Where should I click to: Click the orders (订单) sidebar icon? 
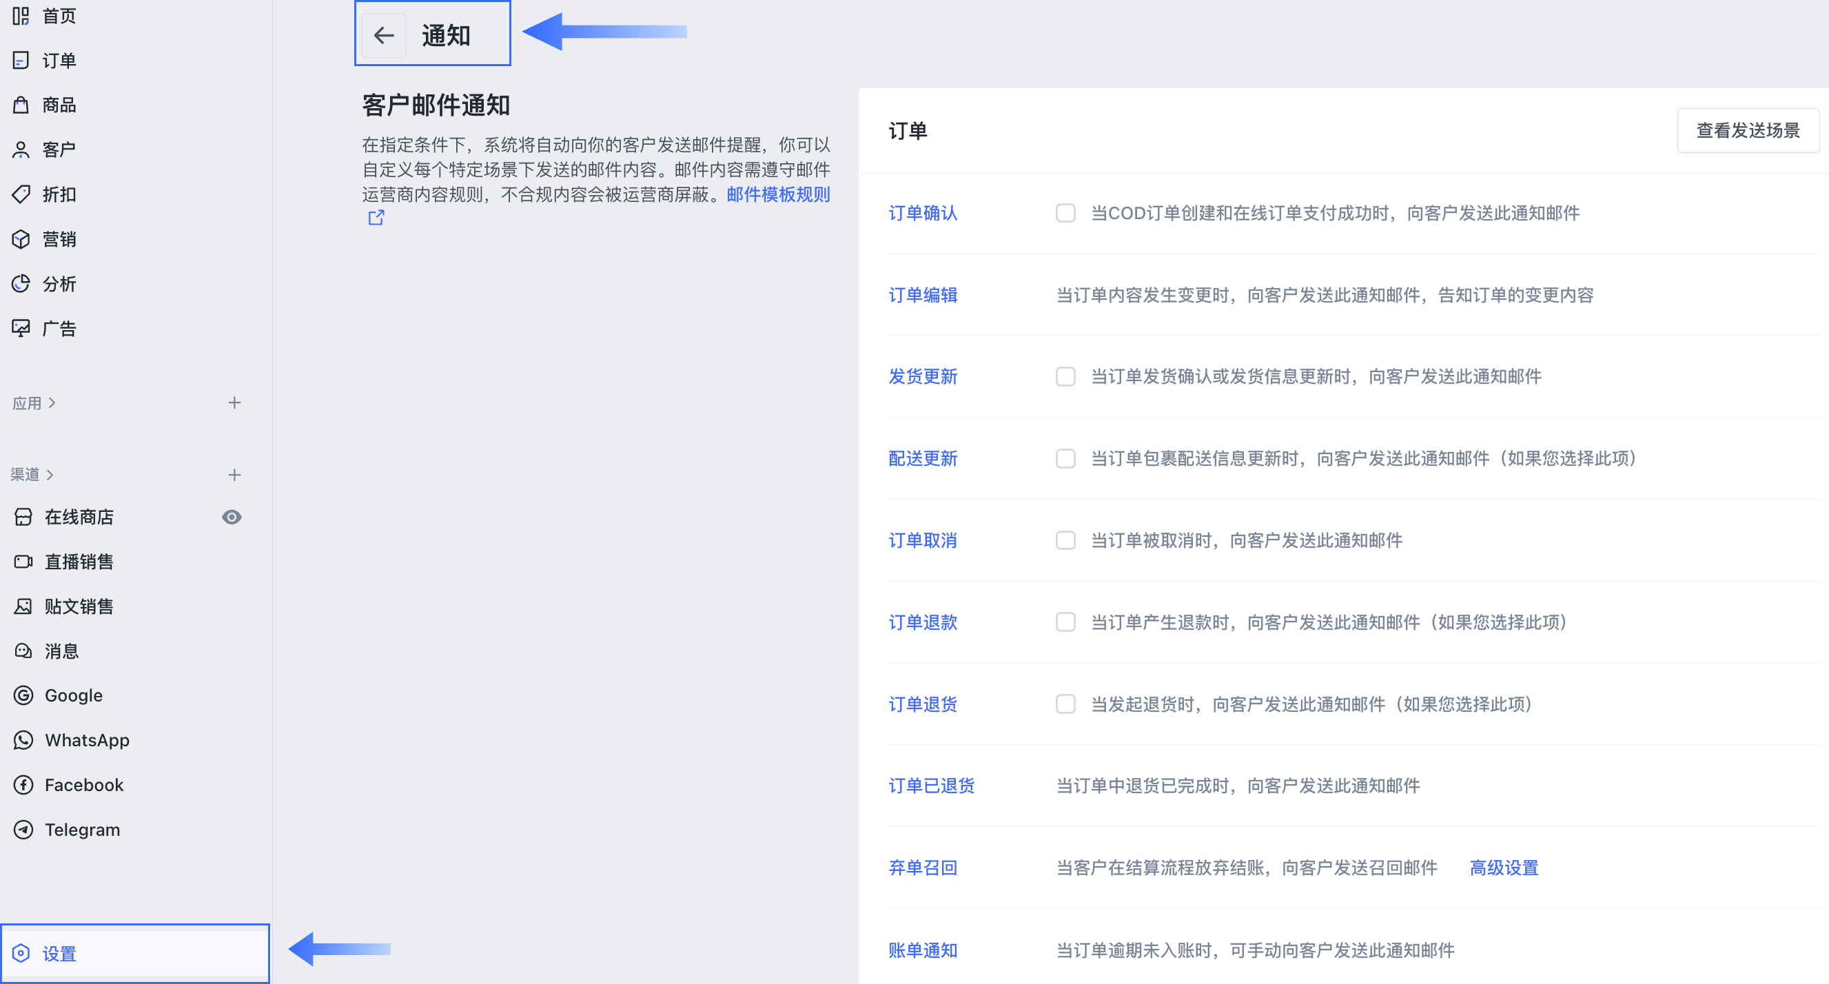click(x=21, y=61)
